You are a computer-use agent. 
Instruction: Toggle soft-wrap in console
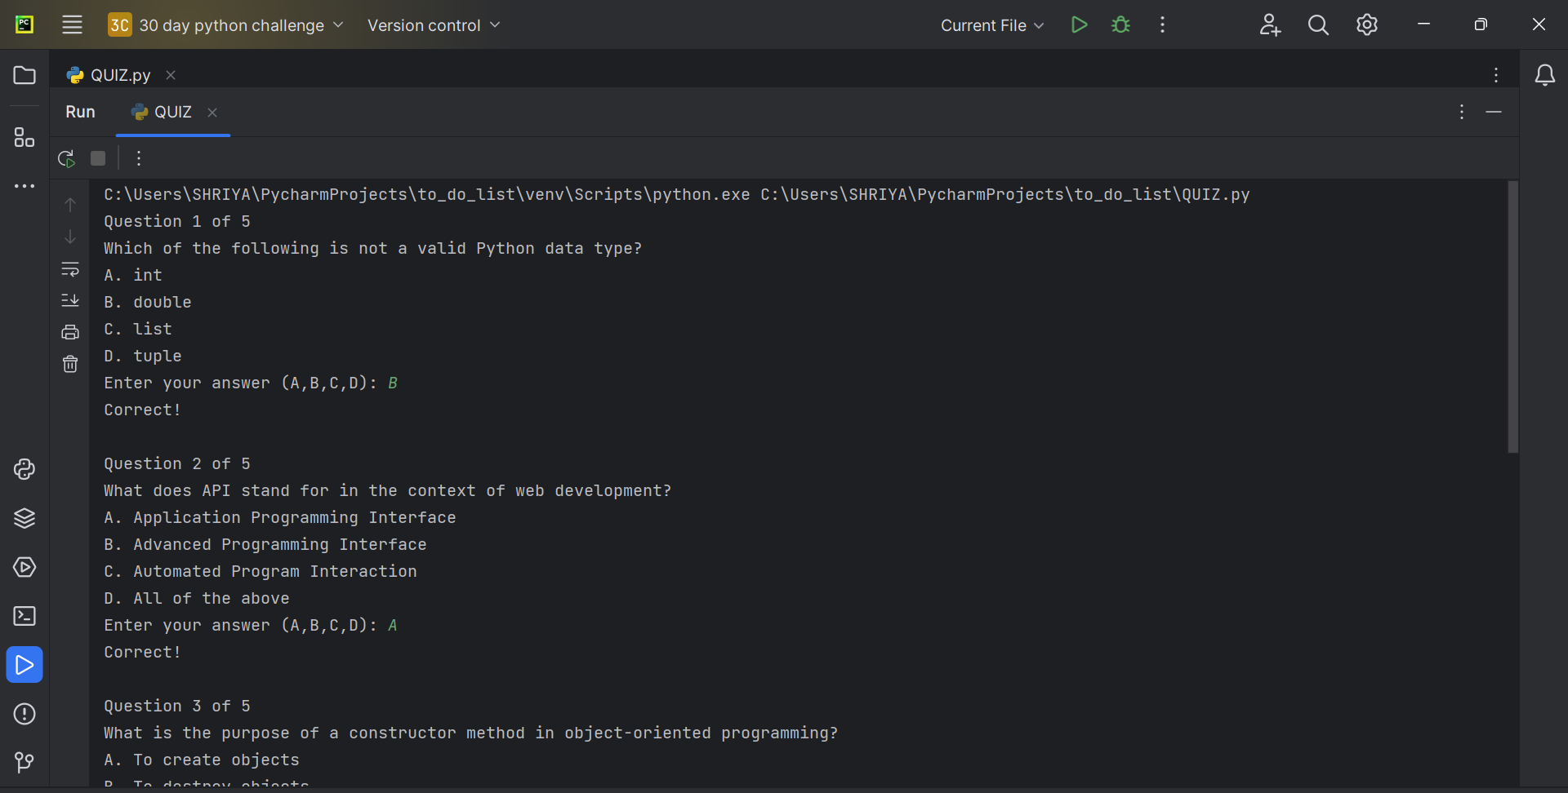pyautogui.click(x=70, y=268)
